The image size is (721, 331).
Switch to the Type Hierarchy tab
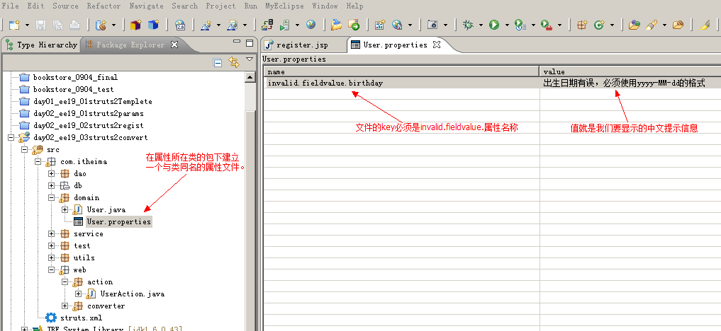point(41,45)
